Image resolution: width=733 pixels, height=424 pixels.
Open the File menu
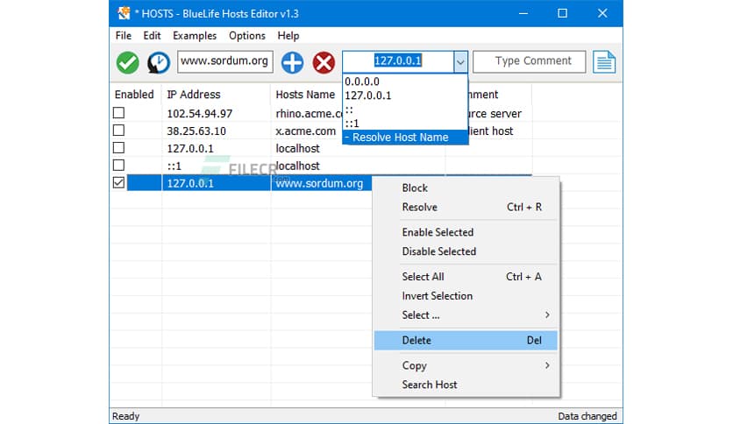(124, 36)
